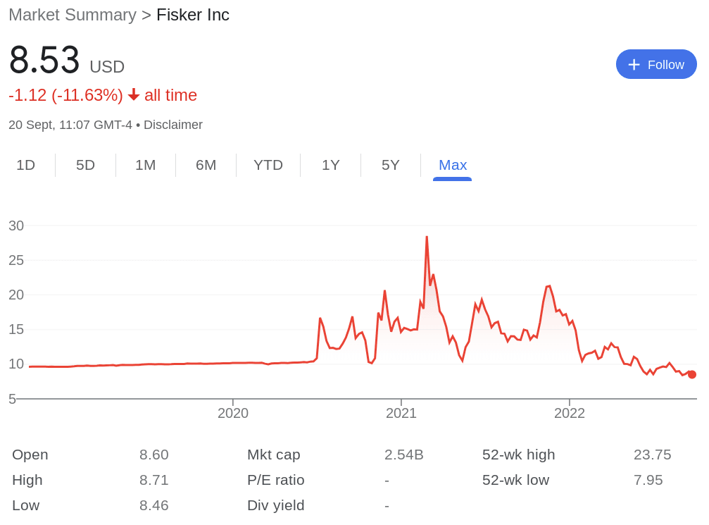Click the red down arrow icon
The image size is (709, 525).
(x=134, y=95)
